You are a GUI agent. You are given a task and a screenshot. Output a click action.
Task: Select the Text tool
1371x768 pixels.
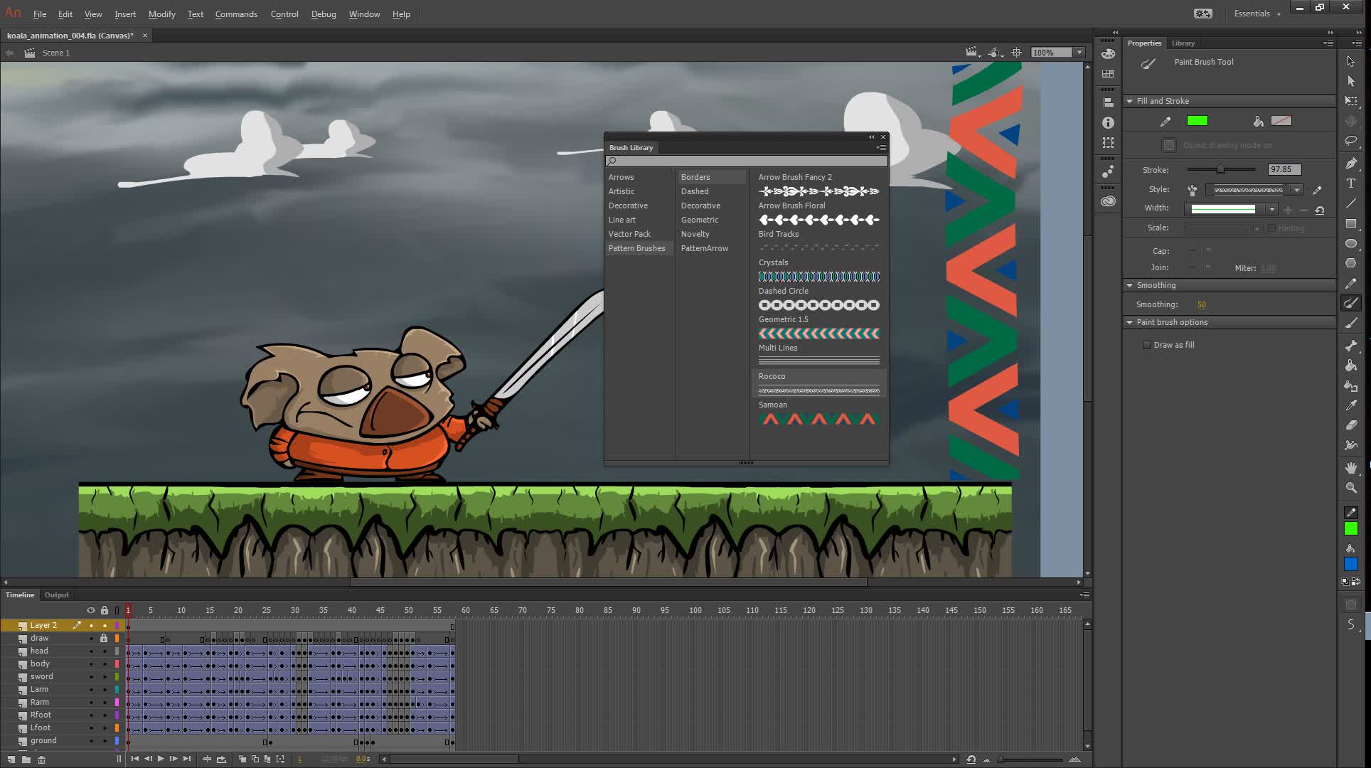pyautogui.click(x=1351, y=183)
